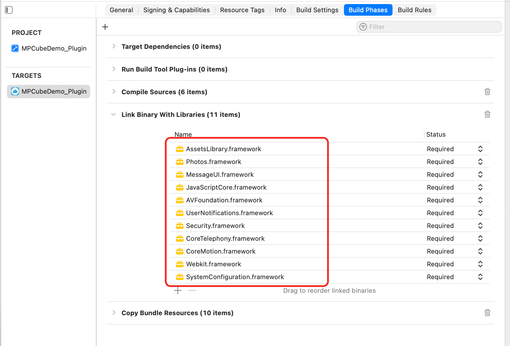Click the UserNotifications.framework toolbox icon

click(180, 213)
